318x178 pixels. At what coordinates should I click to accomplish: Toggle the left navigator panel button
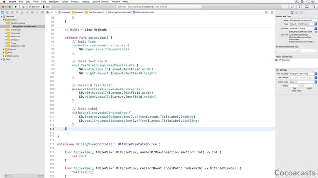click(x=300, y=7)
